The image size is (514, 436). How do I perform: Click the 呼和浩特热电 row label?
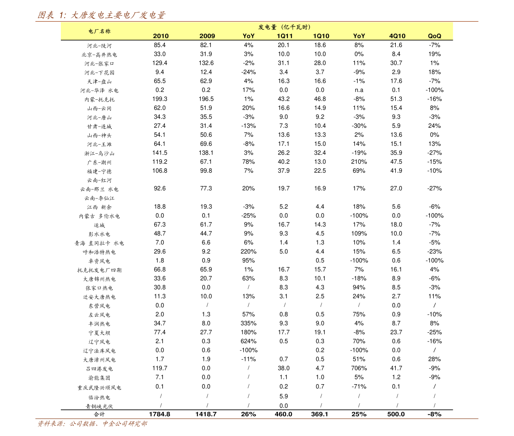(x=99, y=252)
